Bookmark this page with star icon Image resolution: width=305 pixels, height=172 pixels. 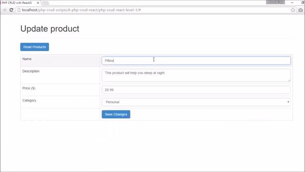click(293, 10)
